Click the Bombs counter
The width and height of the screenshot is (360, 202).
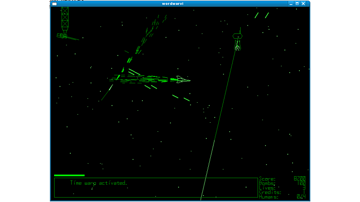tap(282, 183)
